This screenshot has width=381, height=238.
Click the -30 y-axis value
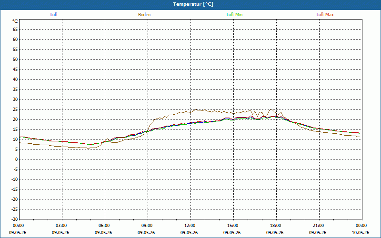coord(15,219)
